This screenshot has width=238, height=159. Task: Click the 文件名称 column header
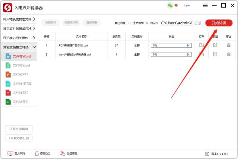click(81, 37)
